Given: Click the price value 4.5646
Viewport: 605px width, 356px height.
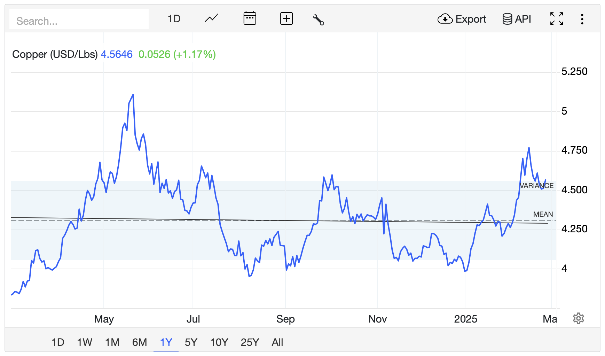Looking at the screenshot, I should [117, 54].
